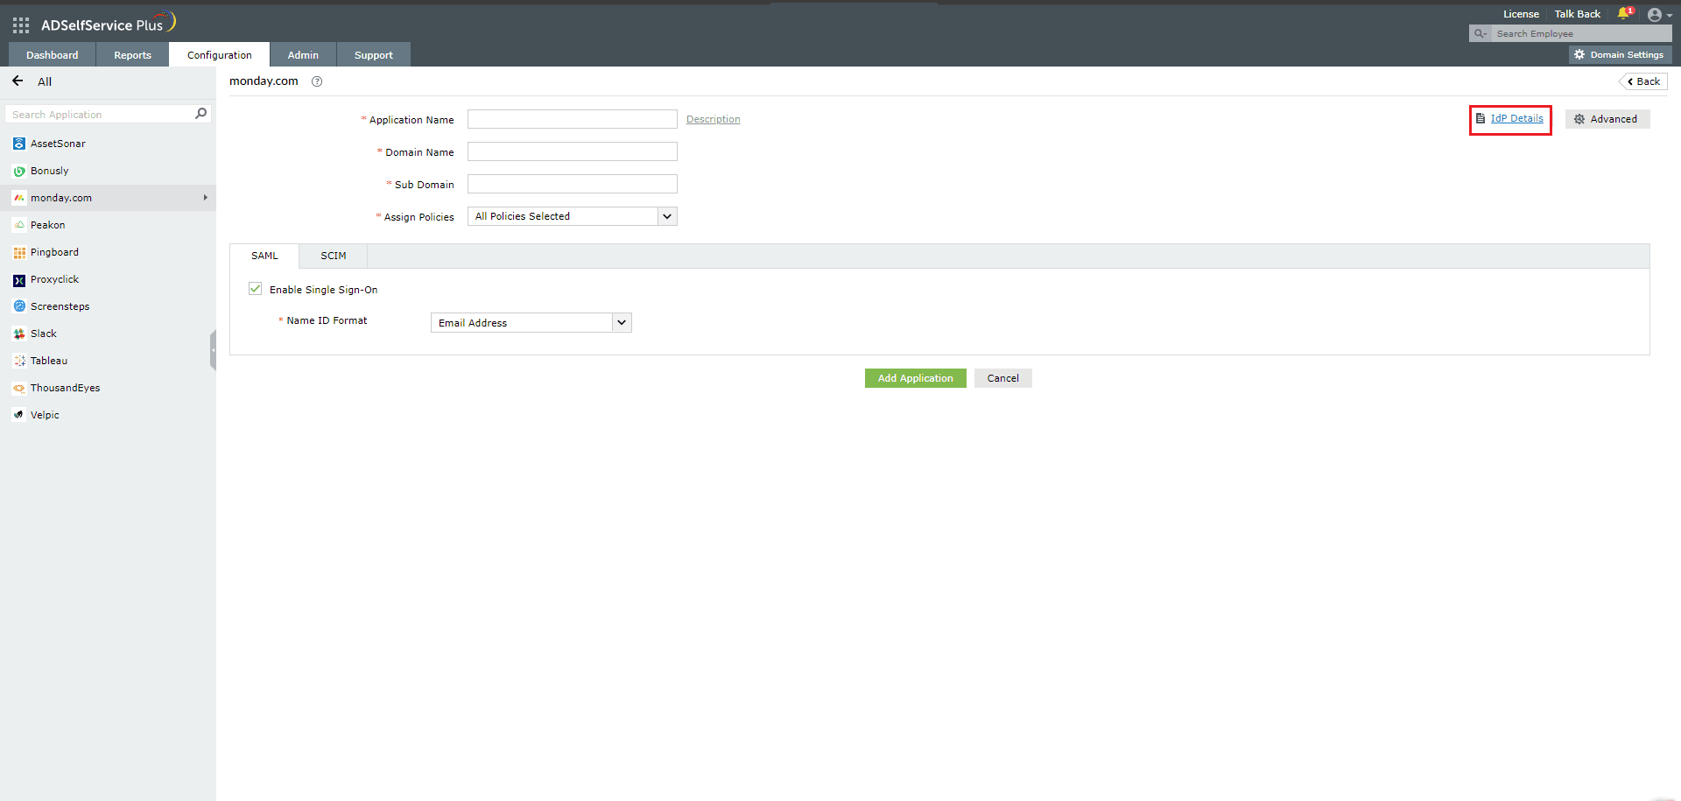Click the AssetSonar app icon

pos(19,144)
